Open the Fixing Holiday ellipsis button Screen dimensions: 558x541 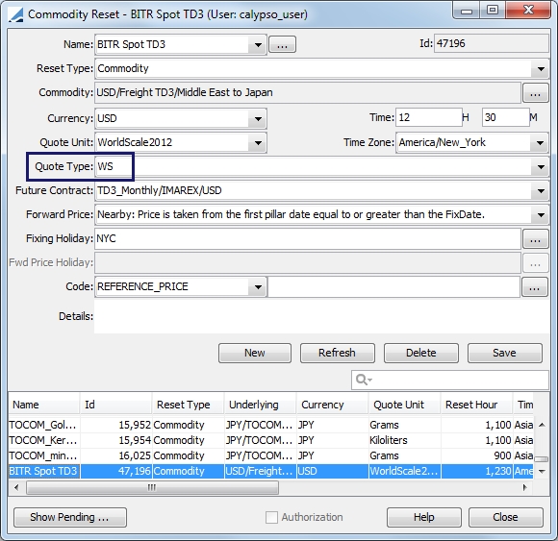coord(535,239)
